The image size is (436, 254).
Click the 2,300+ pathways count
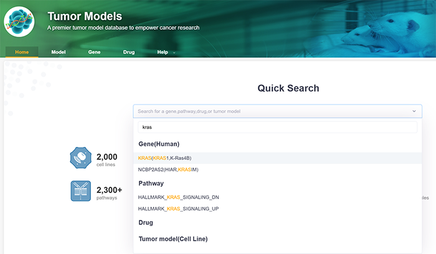click(x=109, y=189)
